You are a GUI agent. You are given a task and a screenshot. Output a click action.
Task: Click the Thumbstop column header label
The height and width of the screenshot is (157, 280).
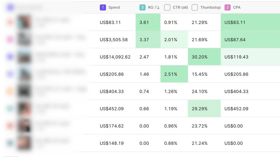pyautogui.click(x=210, y=7)
